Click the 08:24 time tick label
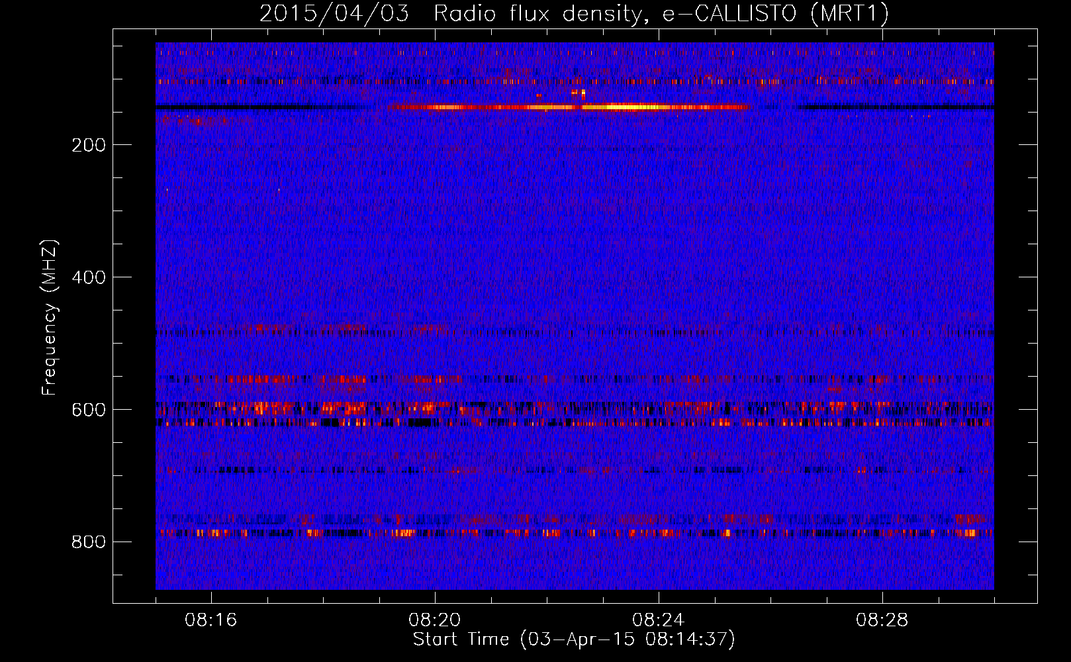Viewport: 1071px width, 662px height. coord(659,620)
